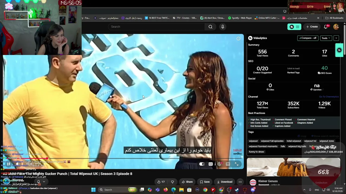This screenshot has width=346, height=194.
Task: Open the Online MP3 Cutter bookmark
Action: coord(267,18)
